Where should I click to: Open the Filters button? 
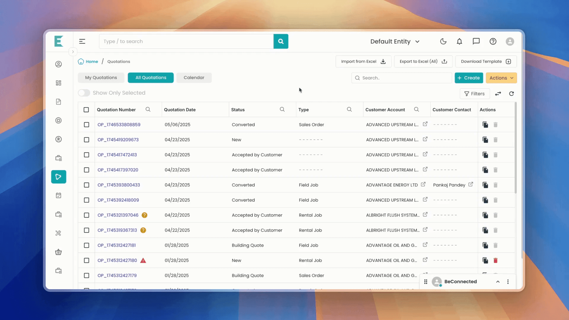pyautogui.click(x=475, y=94)
